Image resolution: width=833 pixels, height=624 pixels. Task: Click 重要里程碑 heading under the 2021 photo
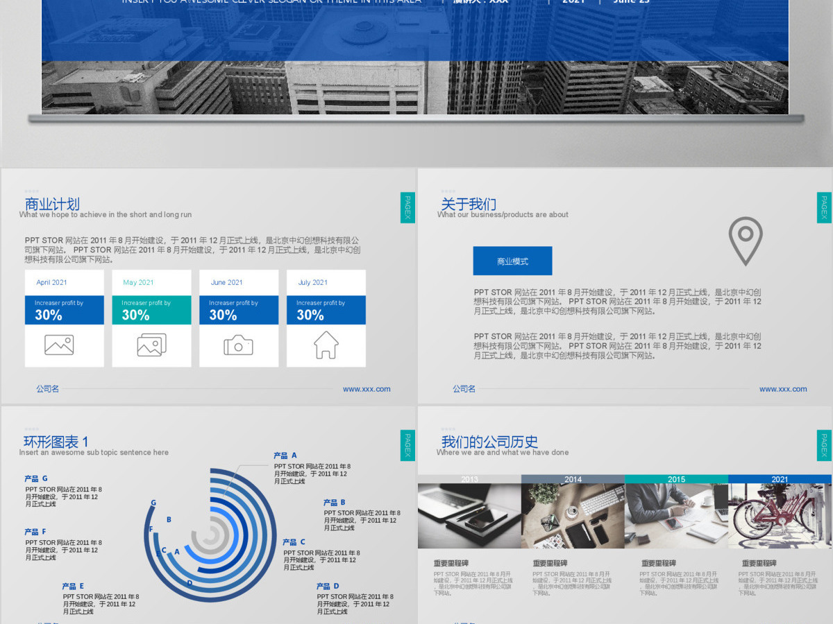[x=759, y=564]
